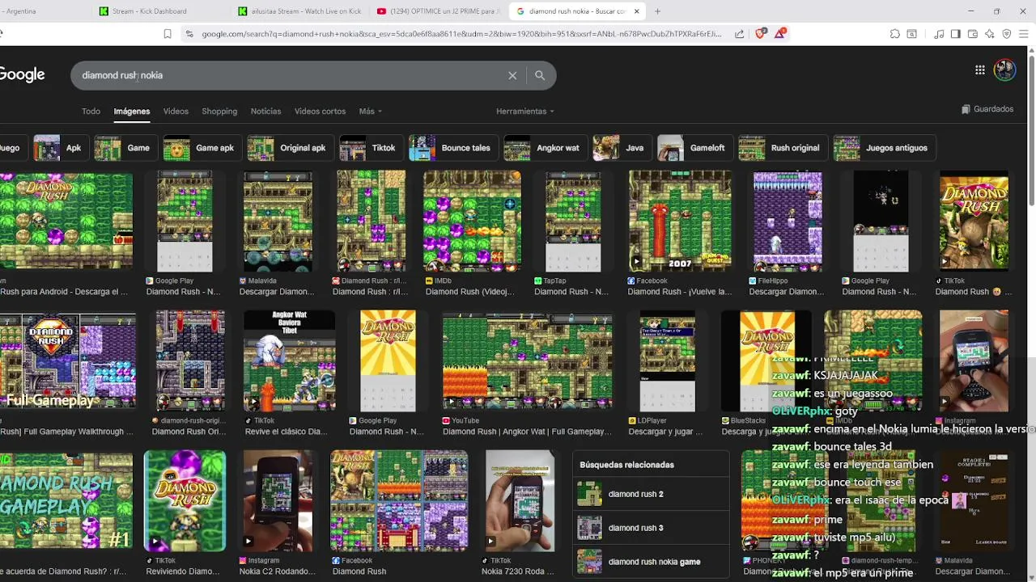Bookmark this page icon
Screen dimensions: 1036x582
tap(168, 34)
